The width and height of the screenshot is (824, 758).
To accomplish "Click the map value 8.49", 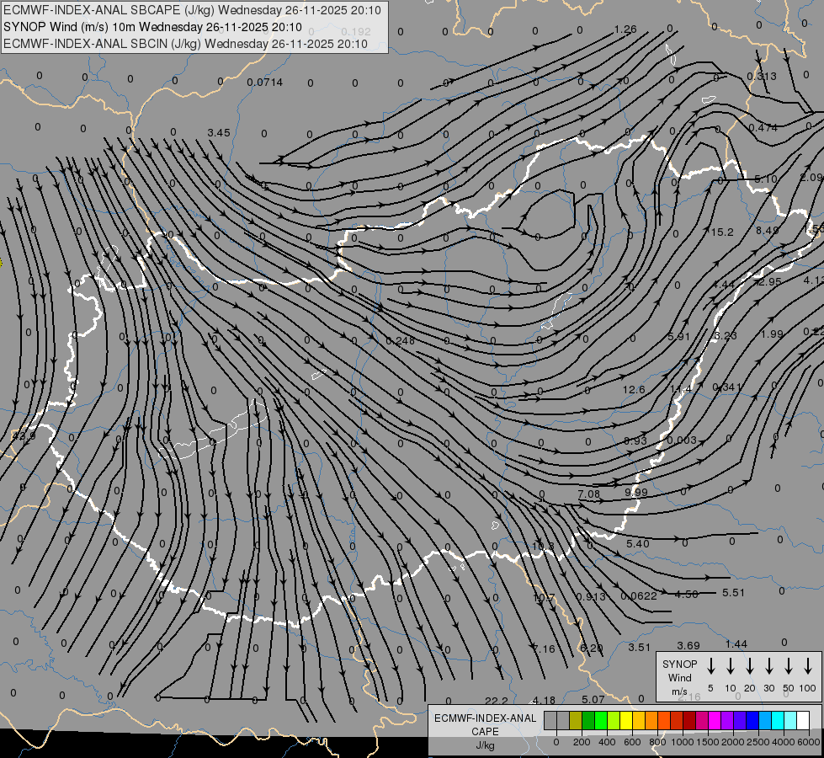I will (x=768, y=231).
